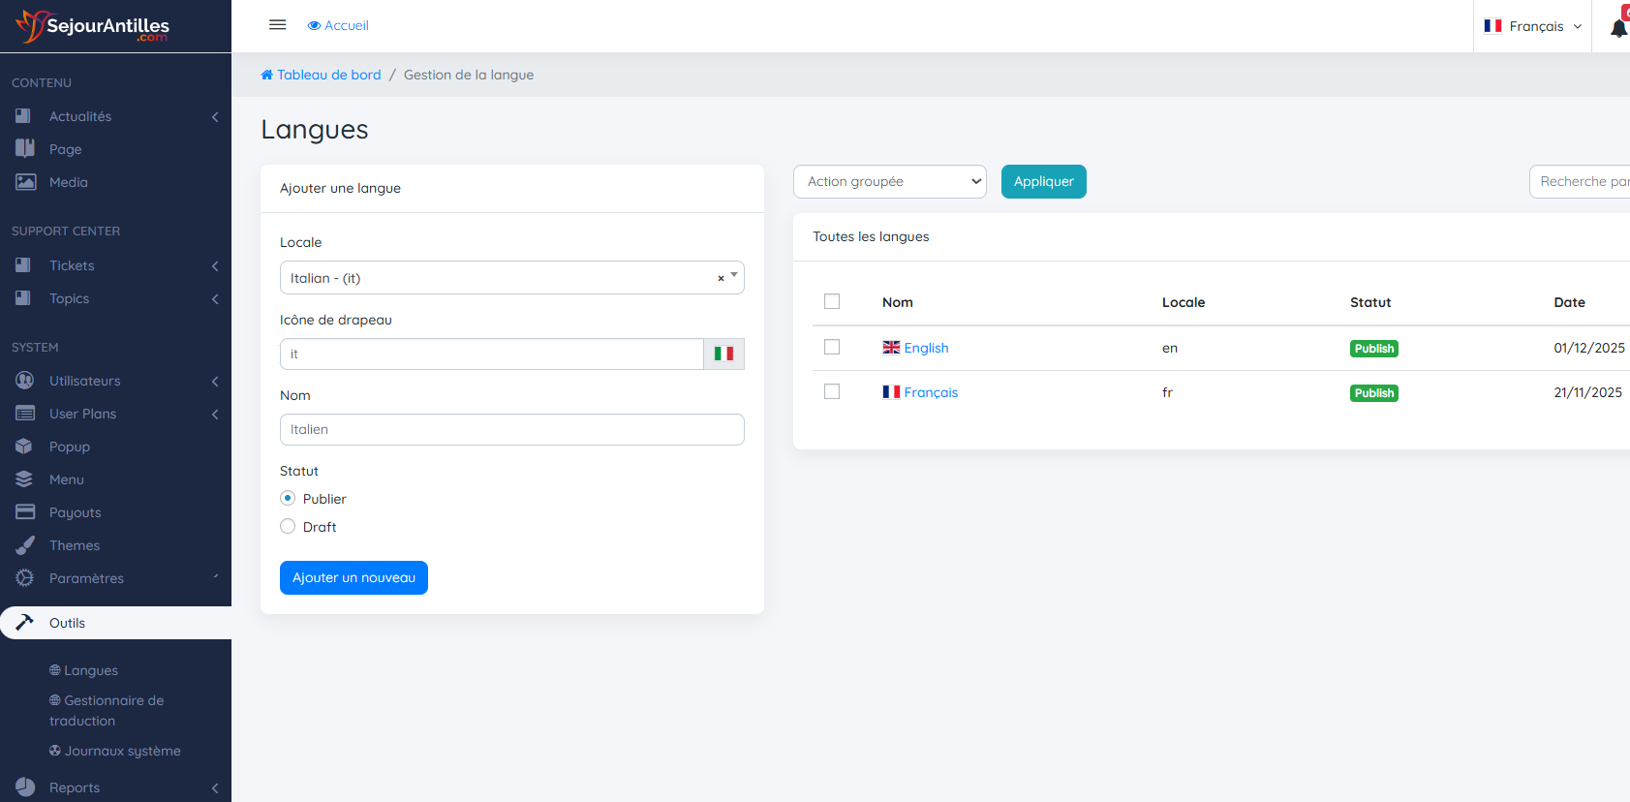Click the eye icon beside Accueil
The image size is (1630, 802).
[314, 26]
